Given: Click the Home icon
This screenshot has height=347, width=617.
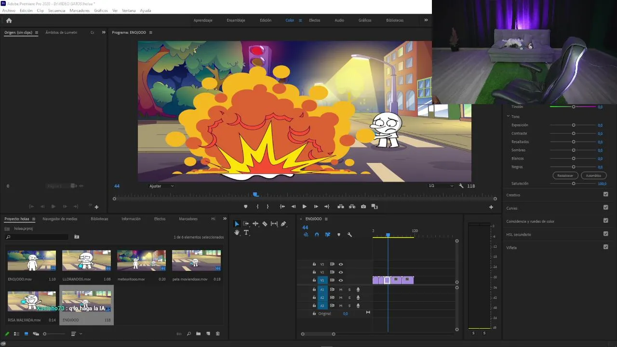Looking at the screenshot, I should (9, 20).
